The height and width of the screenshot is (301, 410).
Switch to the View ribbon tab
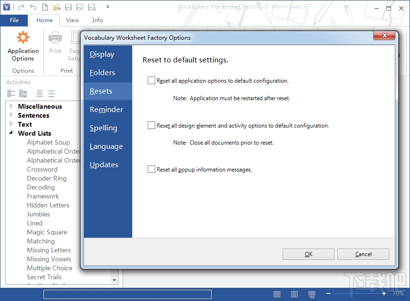coord(73,20)
